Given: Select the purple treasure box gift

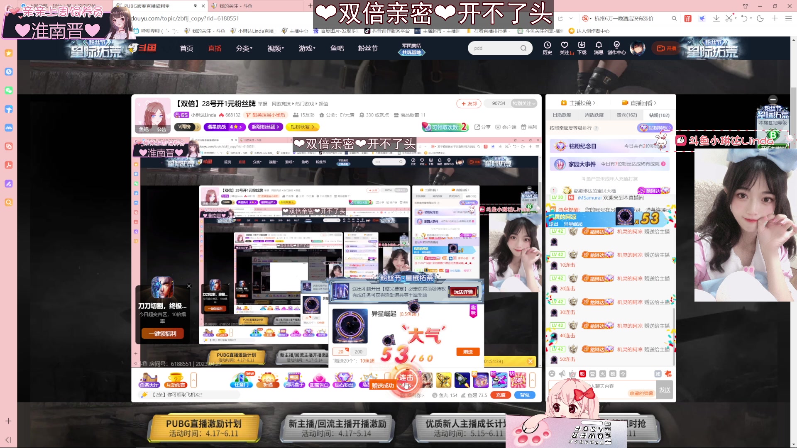Looking at the screenshot, I should click(481, 380).
